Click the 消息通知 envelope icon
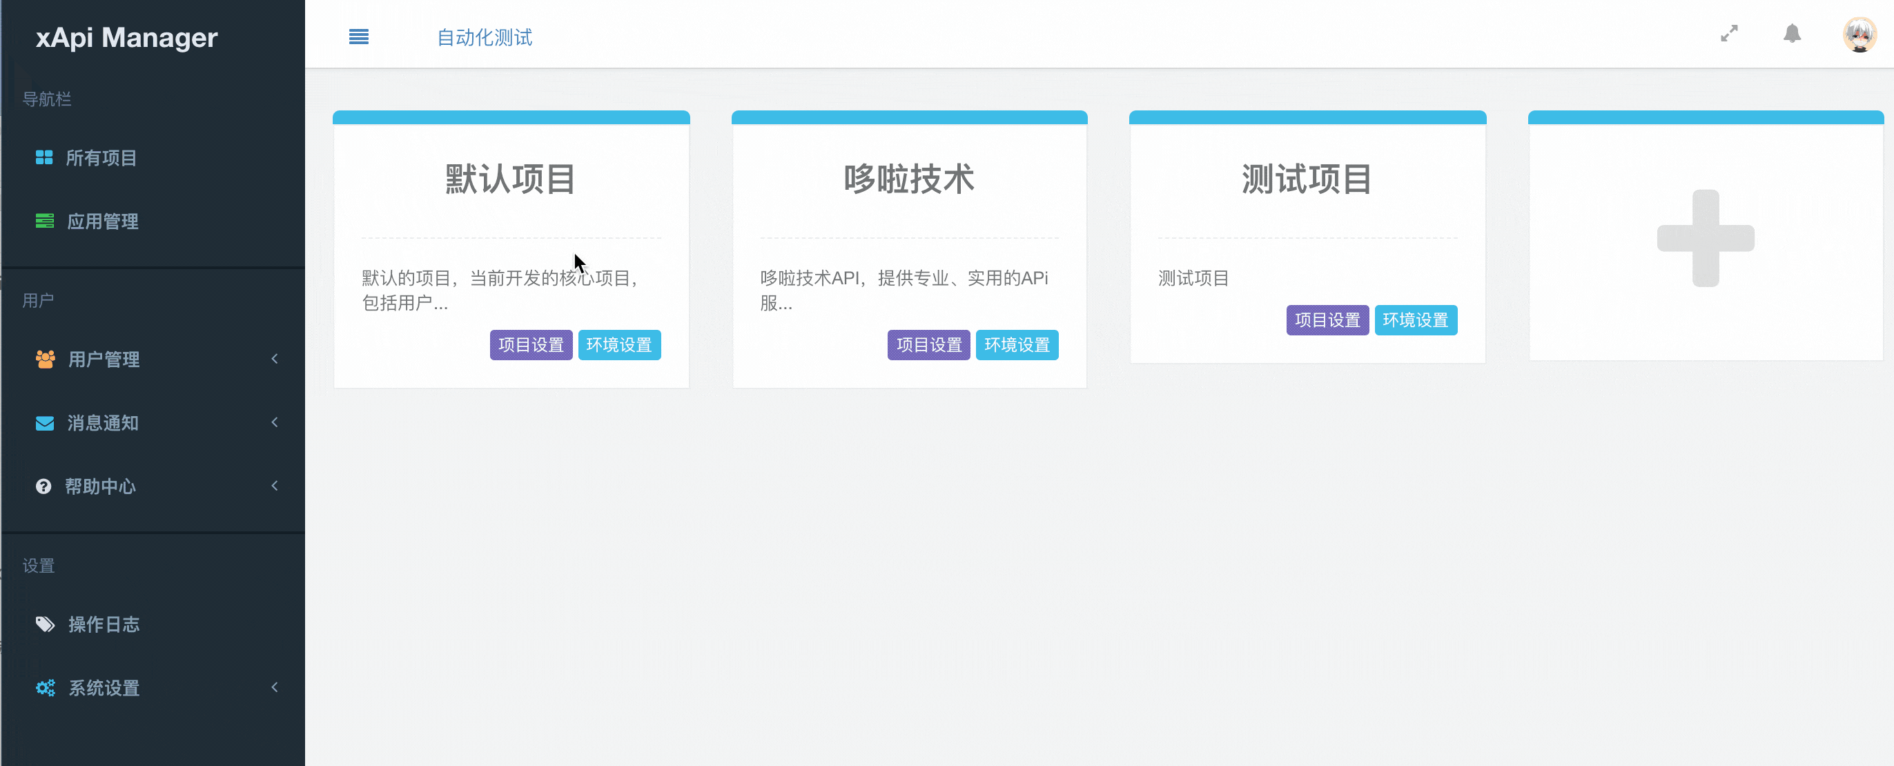 [x=45, y=423]
